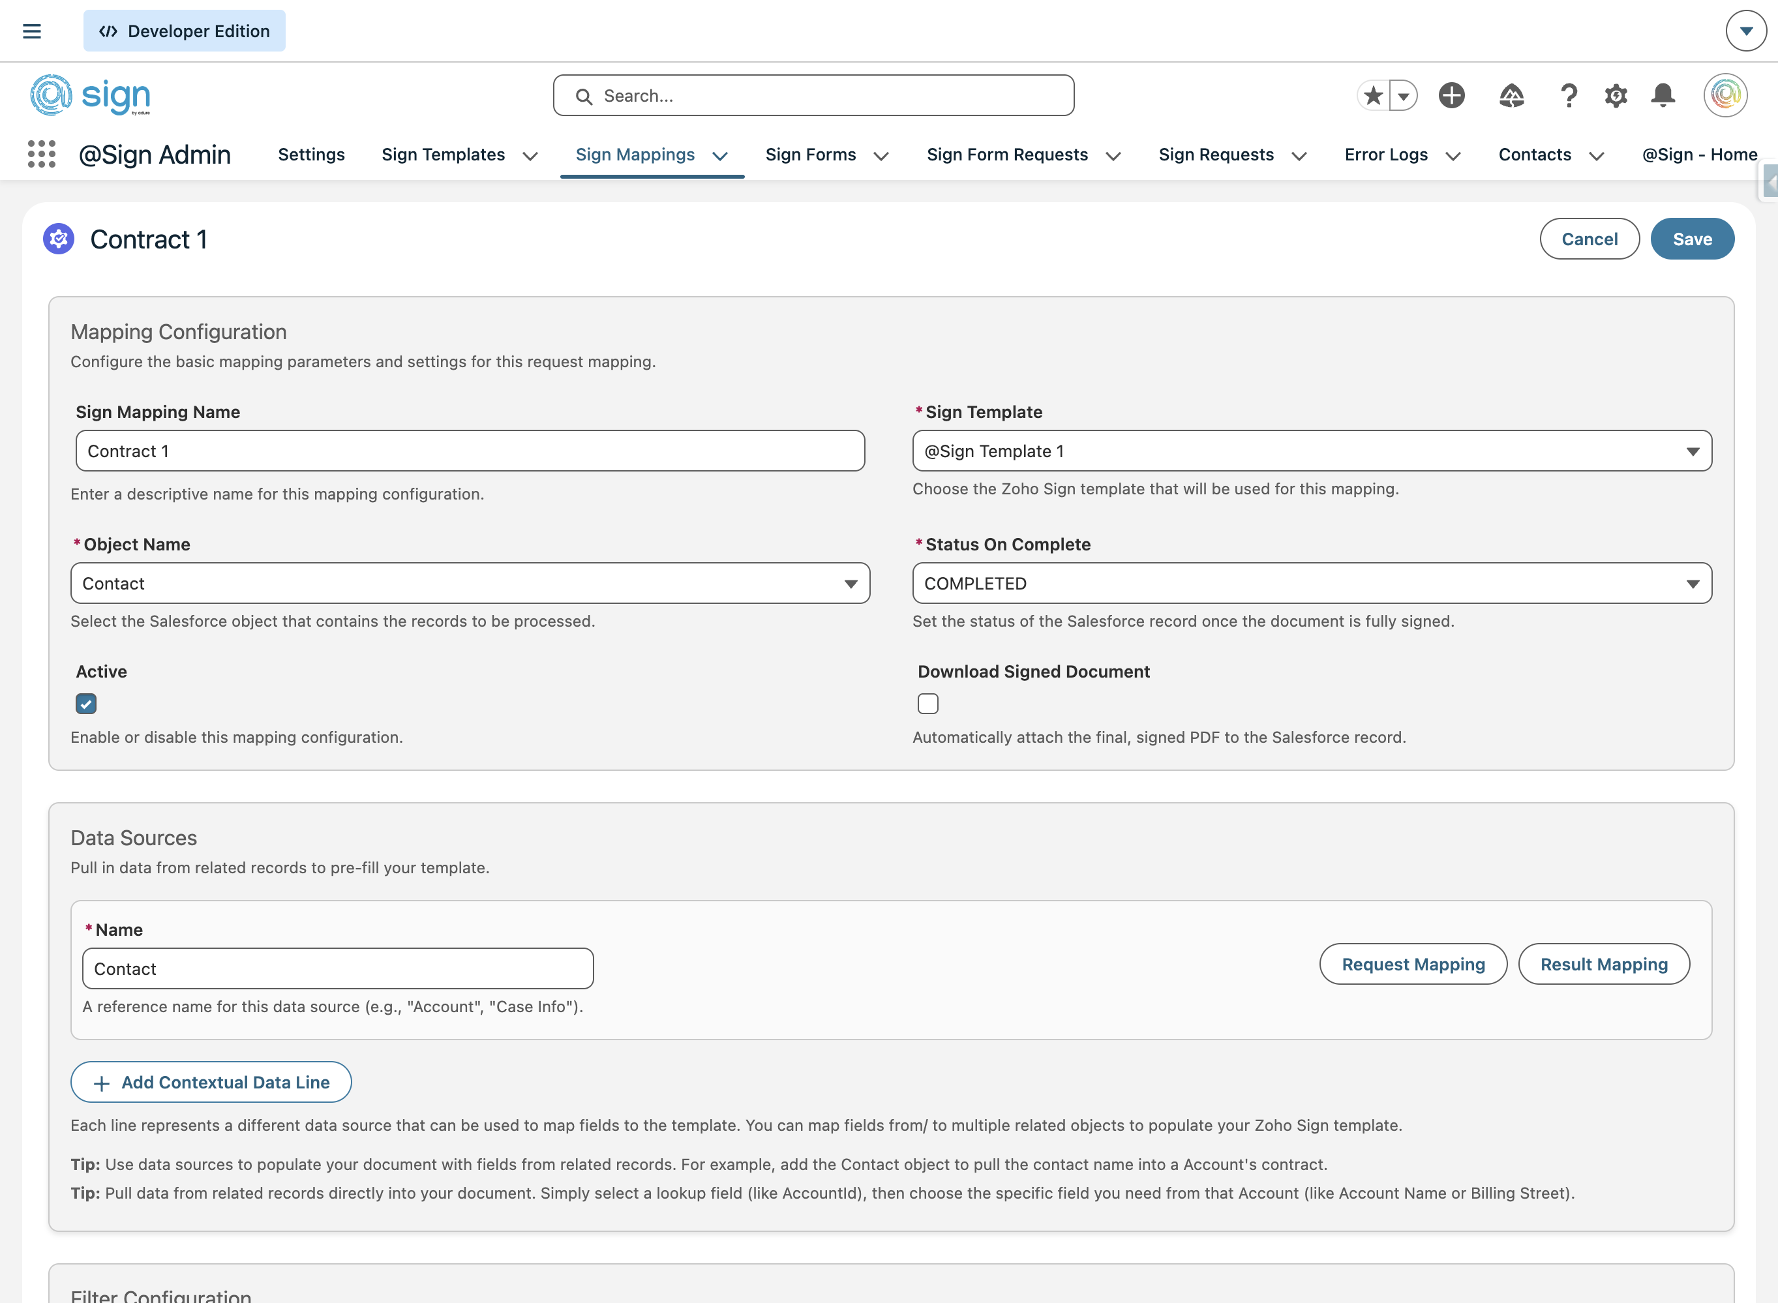
Task: Open the Object Name dropdown
Action: tap(470, 584)
